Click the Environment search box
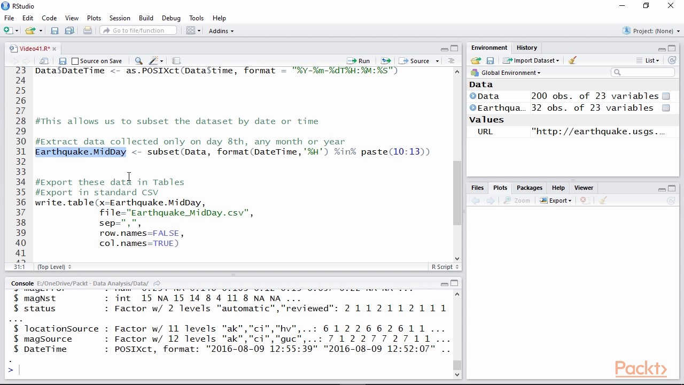Image resolution: width=684 pixels, height=385 pixels. (643, 72)
